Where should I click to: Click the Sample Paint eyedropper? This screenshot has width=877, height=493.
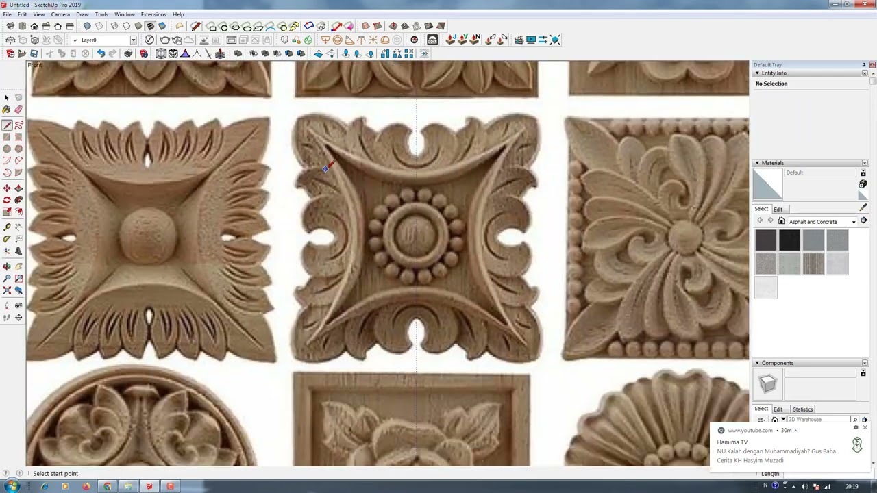tap(863, 207)
